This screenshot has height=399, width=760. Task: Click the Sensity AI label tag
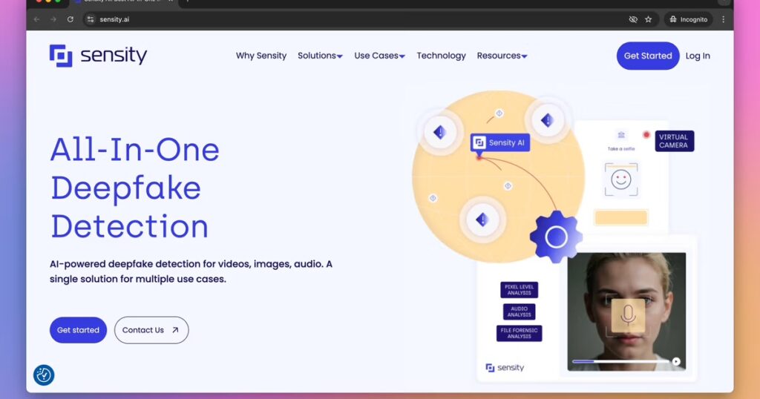pyautogui.click(x=499, y=142)
